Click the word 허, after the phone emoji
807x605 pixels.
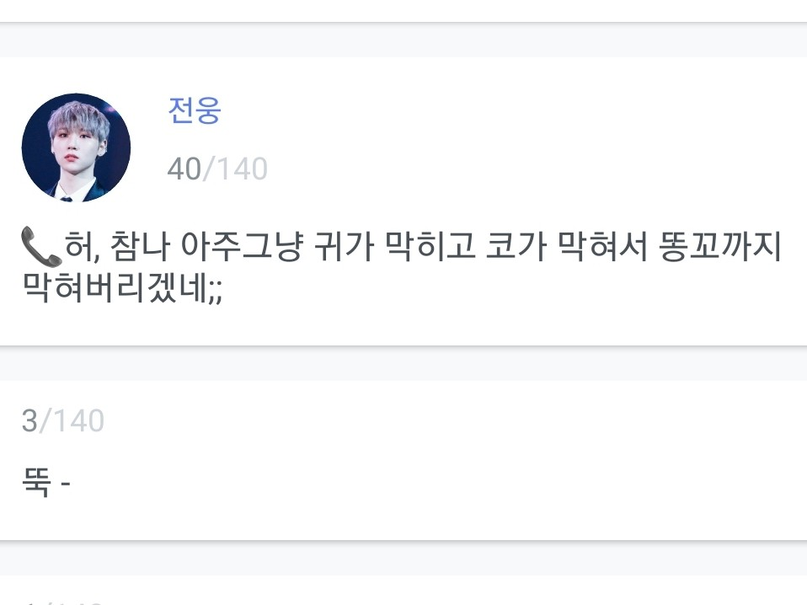pyautogui.click(x=82, y=249)
